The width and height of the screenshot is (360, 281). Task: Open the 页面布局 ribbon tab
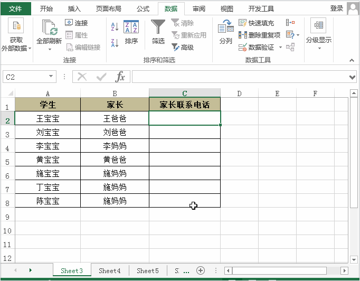[x=108, y=9]
